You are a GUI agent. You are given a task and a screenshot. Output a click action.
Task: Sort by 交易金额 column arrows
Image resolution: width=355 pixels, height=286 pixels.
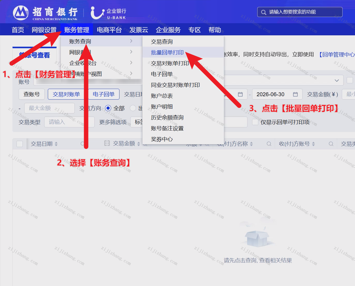click(x=139, y=144)
